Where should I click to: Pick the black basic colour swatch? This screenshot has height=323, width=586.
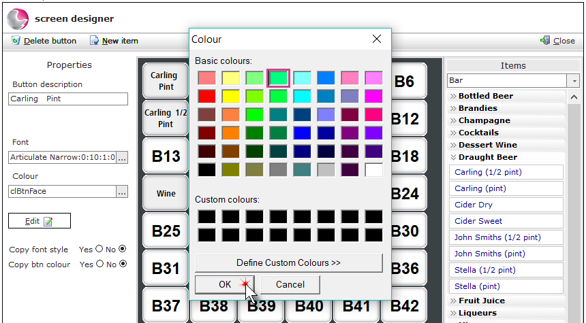pyautogui.click(x=206, y=170)
